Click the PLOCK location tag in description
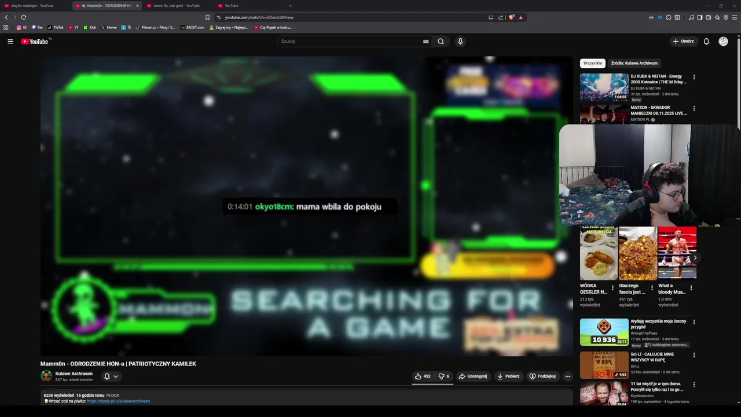741x417 pixels. [113, 396]
